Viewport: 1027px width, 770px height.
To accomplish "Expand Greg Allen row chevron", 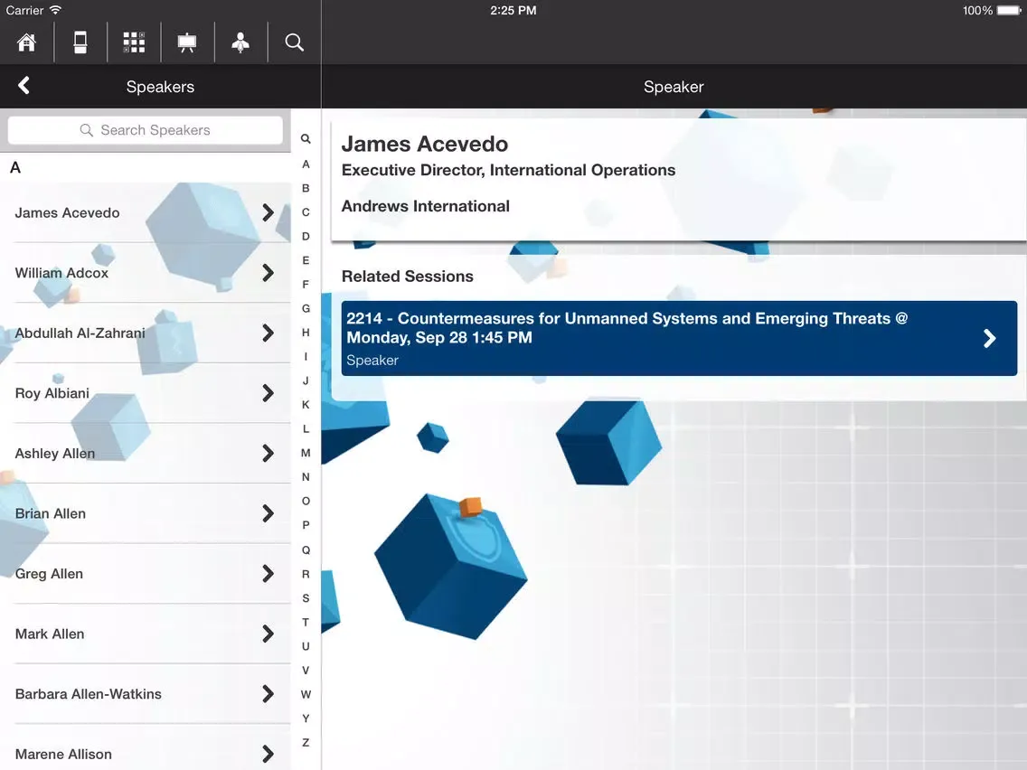I will (x=268, y=574).
